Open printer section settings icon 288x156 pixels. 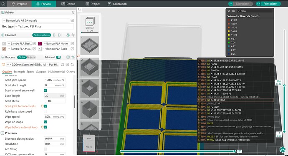(x=73, y=13)
